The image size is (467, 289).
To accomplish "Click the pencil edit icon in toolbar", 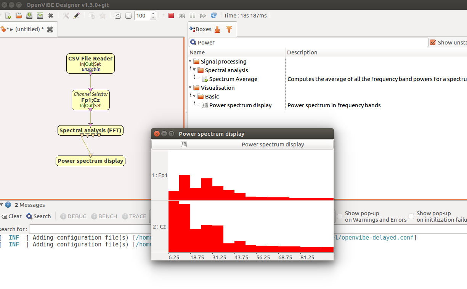I will (77, 16).
